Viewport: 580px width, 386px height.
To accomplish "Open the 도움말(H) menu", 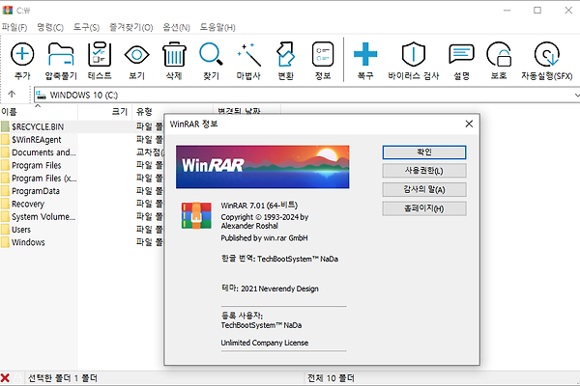I will click(x=217, y=27).
